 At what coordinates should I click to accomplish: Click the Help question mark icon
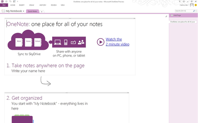(180, 1)
